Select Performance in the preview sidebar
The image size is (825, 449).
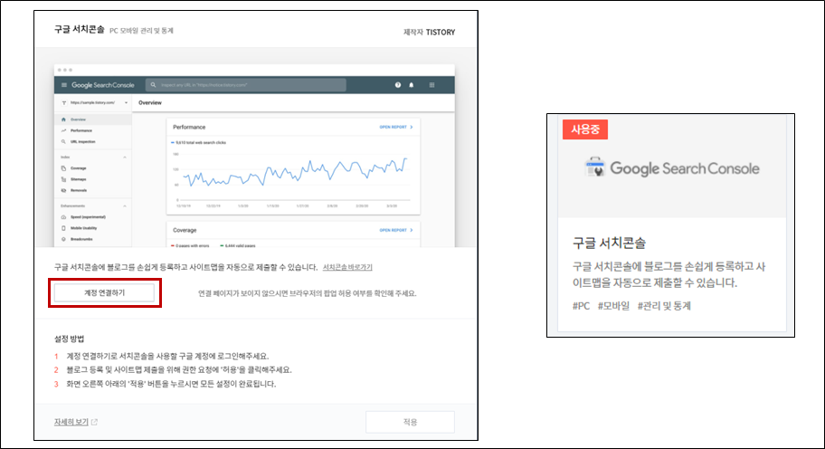point(81,130)
